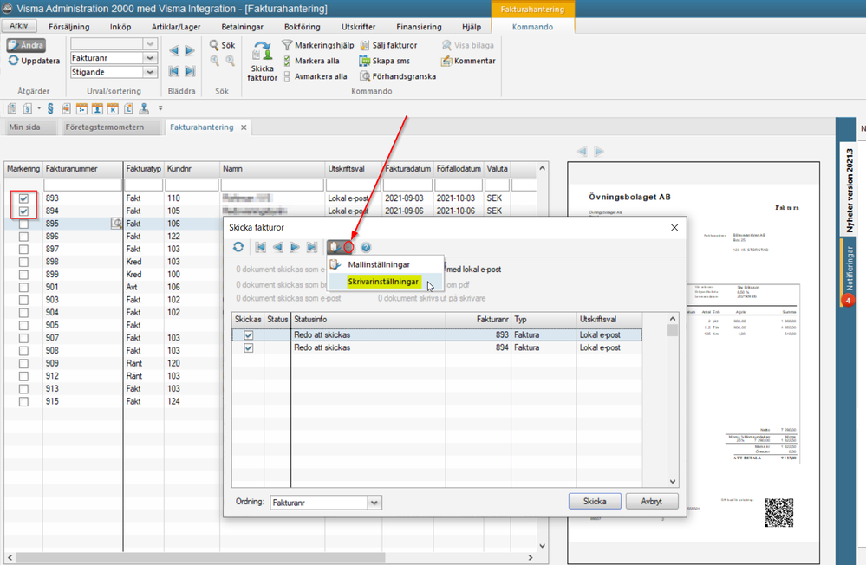Close the Fakturahantering tab
866x565 pixels.
pyautogui.click(x=244, y=127)
